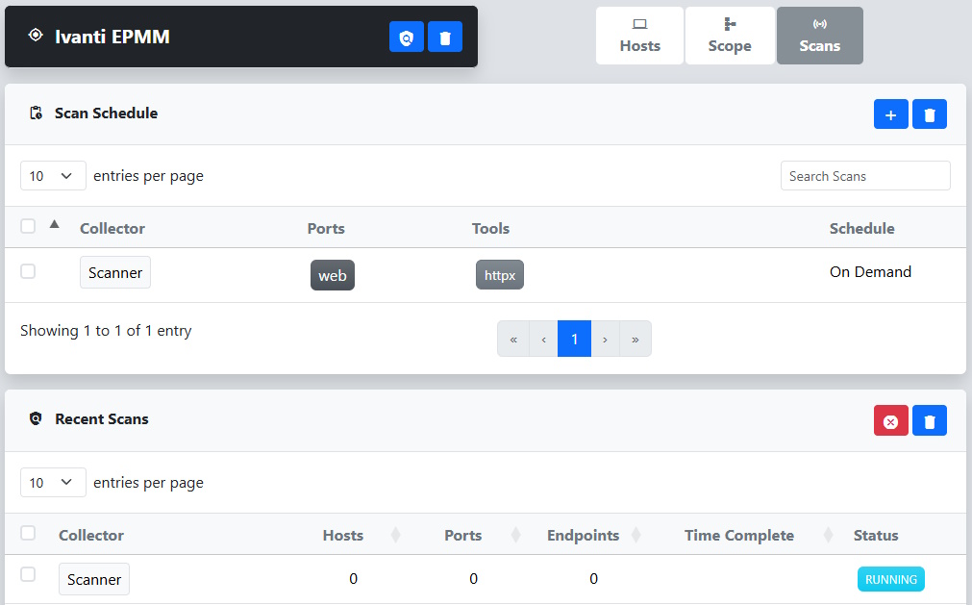
Task: Go to first page of Scan Schedule
Action: 513,340
